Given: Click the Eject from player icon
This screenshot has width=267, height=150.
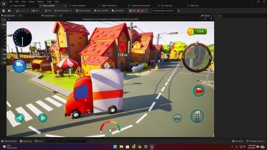Looking at the screenshot, I should click(142, 11).
